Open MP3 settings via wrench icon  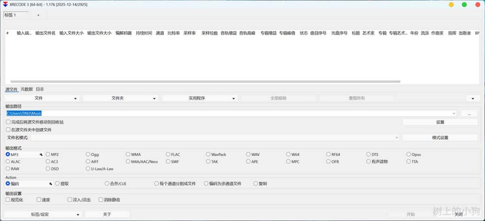41,154
